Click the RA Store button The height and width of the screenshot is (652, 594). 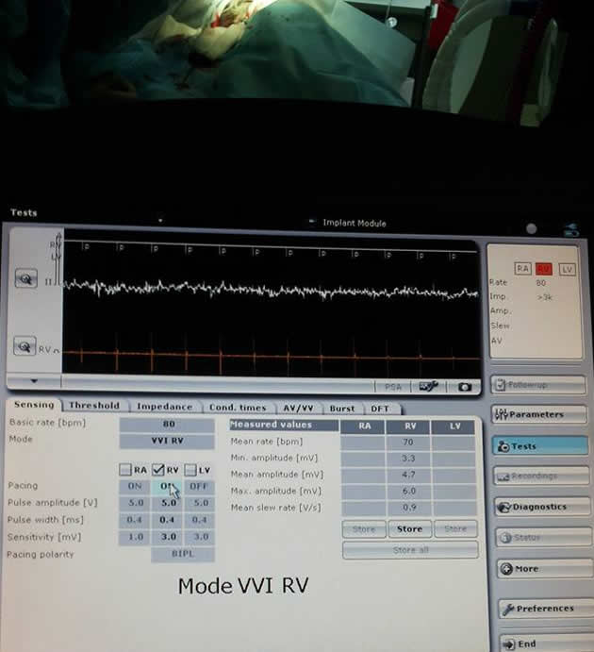[x=364, y=529]
